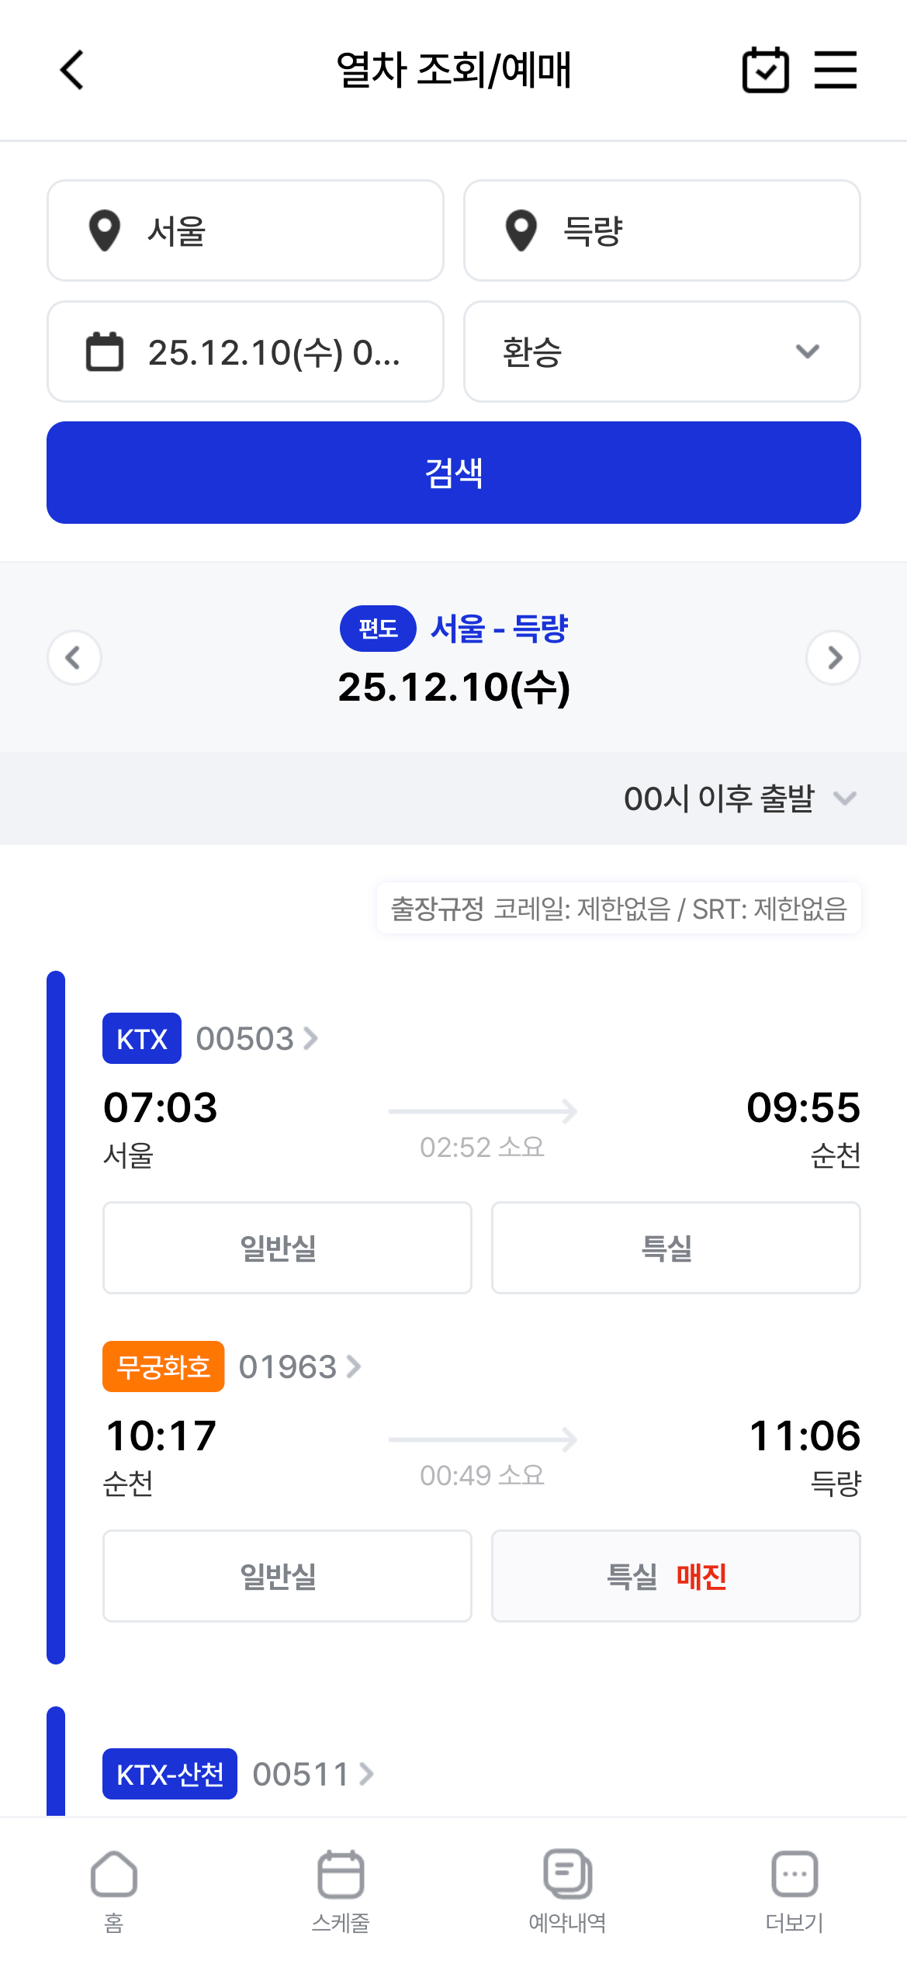Viewport: 907px width, 1964px height.
Task: Open the 00시 이후 출발 time filter
Action: tap(738, 798)
